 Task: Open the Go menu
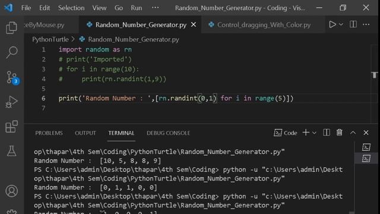(119, 8)
